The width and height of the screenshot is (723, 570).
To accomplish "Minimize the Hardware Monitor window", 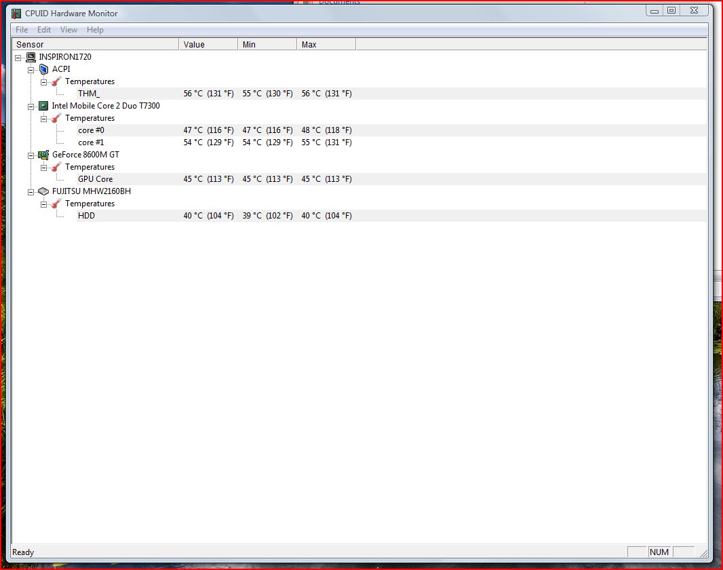I will [x=654, y=10].
